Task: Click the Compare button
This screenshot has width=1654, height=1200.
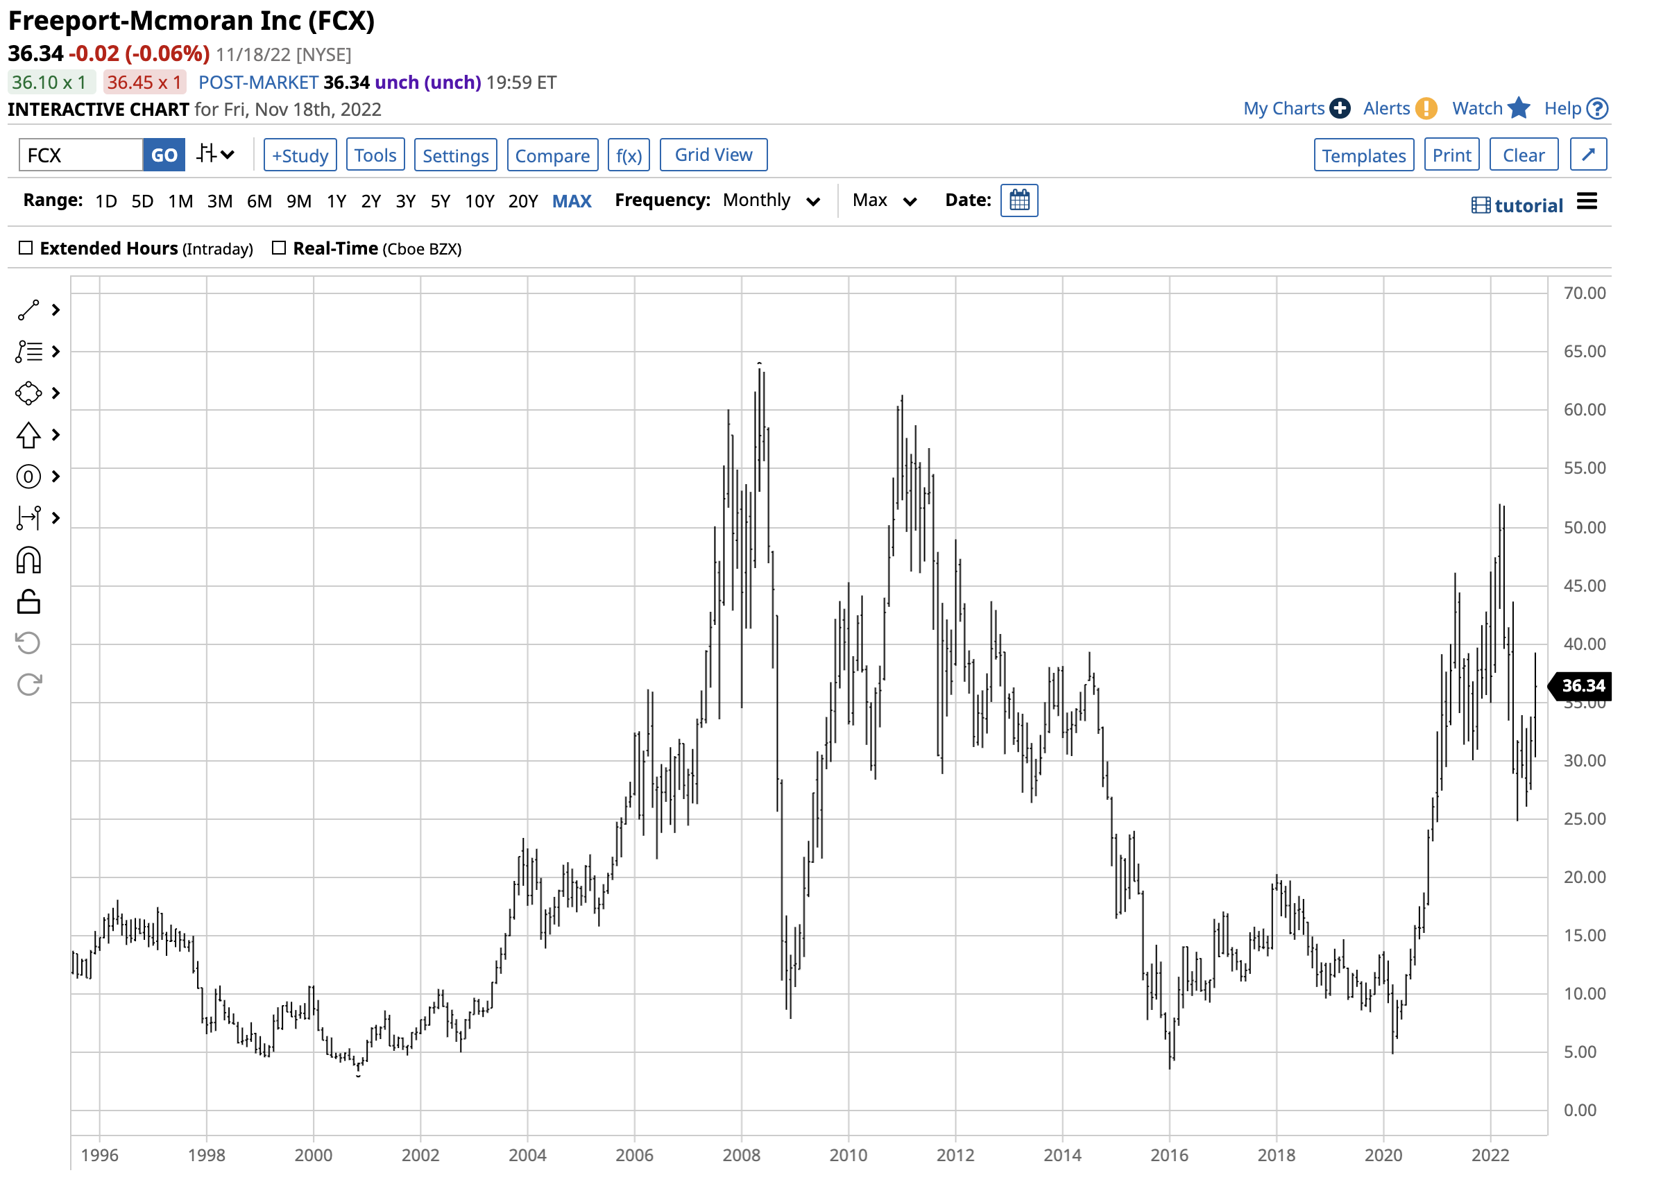Action: 553,155
